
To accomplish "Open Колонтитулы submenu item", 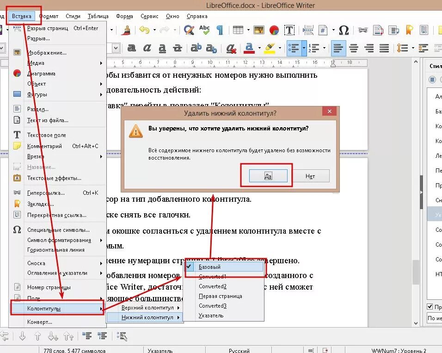I will 57,308.
